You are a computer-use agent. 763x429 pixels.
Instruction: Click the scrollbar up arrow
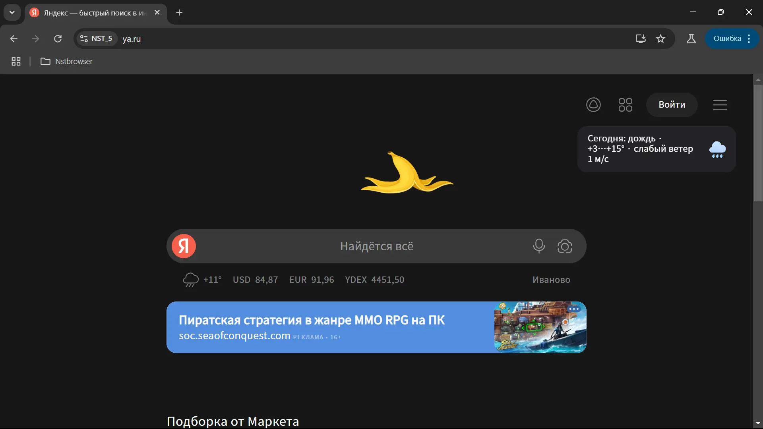click(x=758, y=79)
